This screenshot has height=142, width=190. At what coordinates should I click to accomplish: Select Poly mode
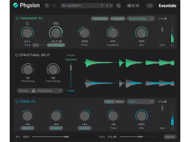(109, 102)
